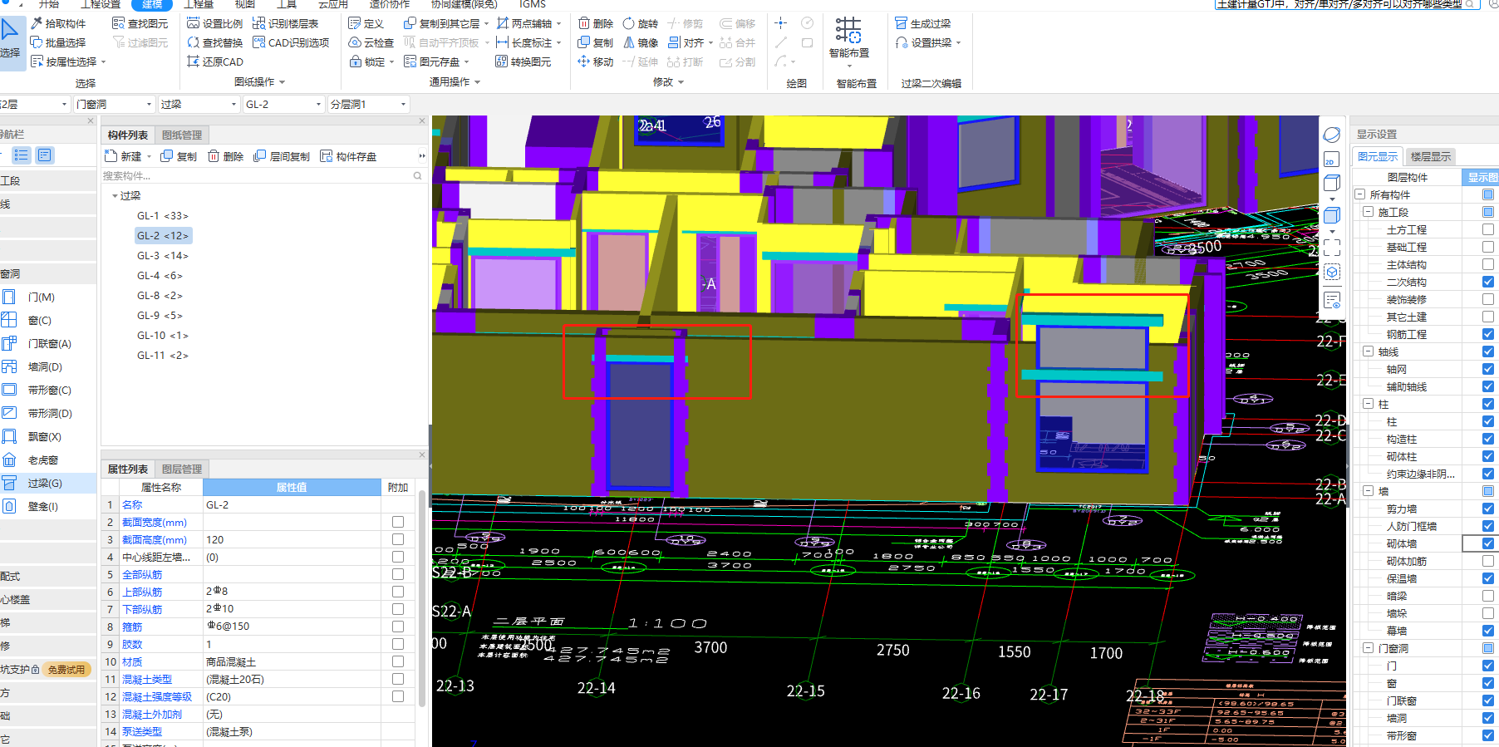The height and width of the screenshot is (747, 1499).
Task: Select 飘窗(X) bay window type
Action: 44,436
